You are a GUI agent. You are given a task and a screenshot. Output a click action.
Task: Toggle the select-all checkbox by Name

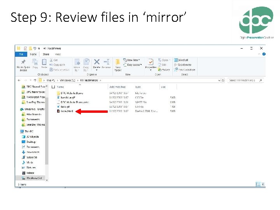[x=53, y=87]
